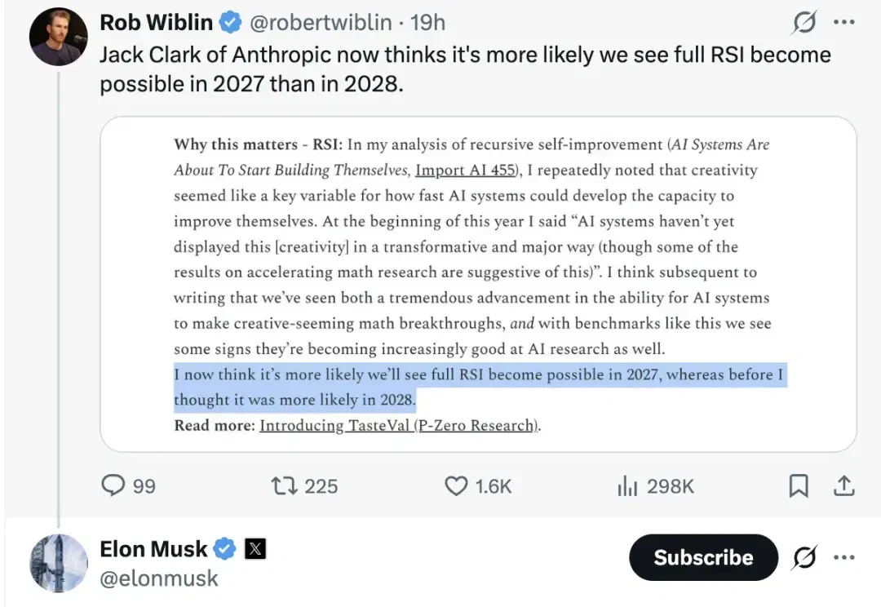Open the three-dot menu on Elon Musk's tweet
Screen dimensions: 881x607
[x=844, y=557]
